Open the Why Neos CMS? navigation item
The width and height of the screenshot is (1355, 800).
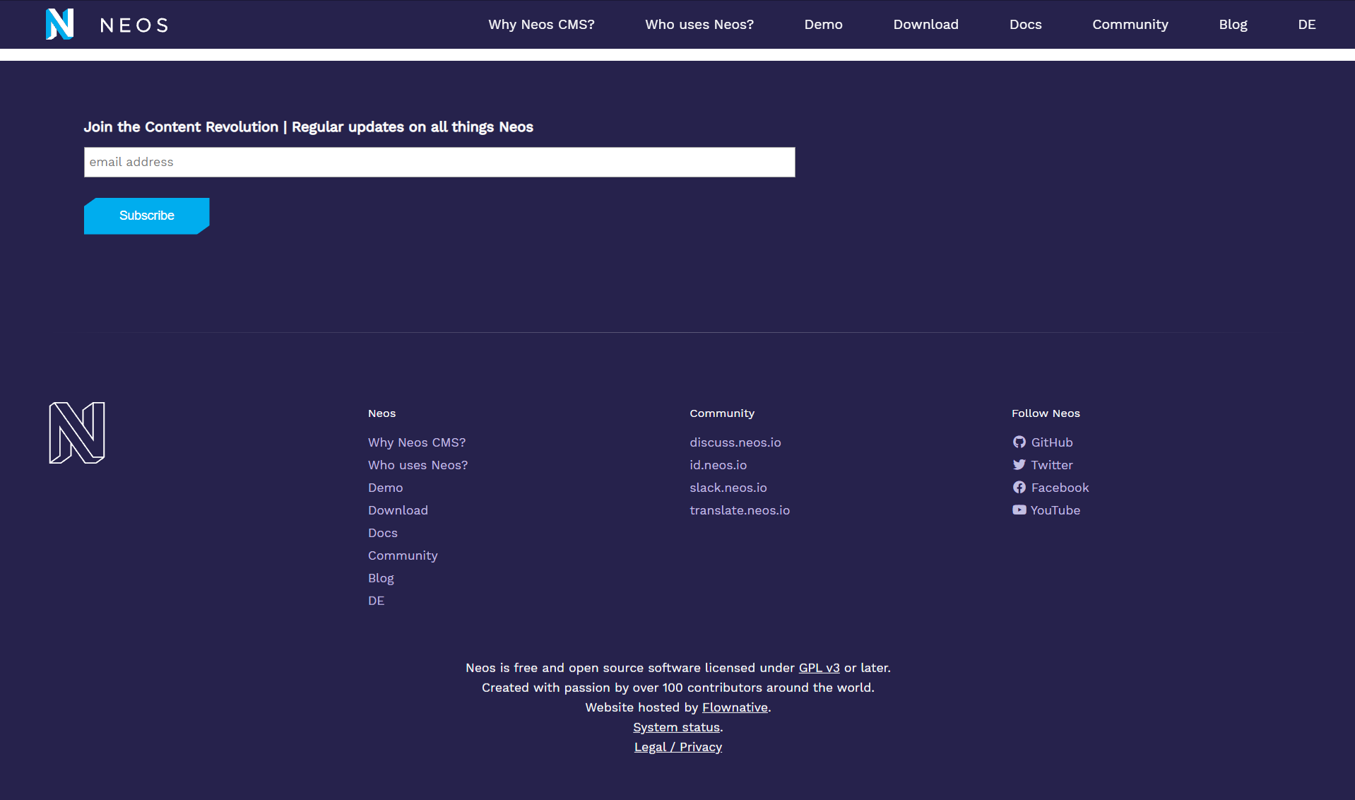[541, 24]
